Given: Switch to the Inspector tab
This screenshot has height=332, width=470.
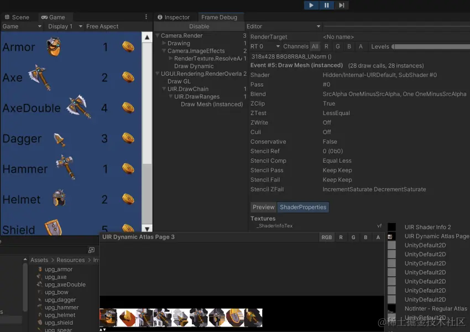Looking at the screenshot, I should pyautogui.click(x=174, y=17).
